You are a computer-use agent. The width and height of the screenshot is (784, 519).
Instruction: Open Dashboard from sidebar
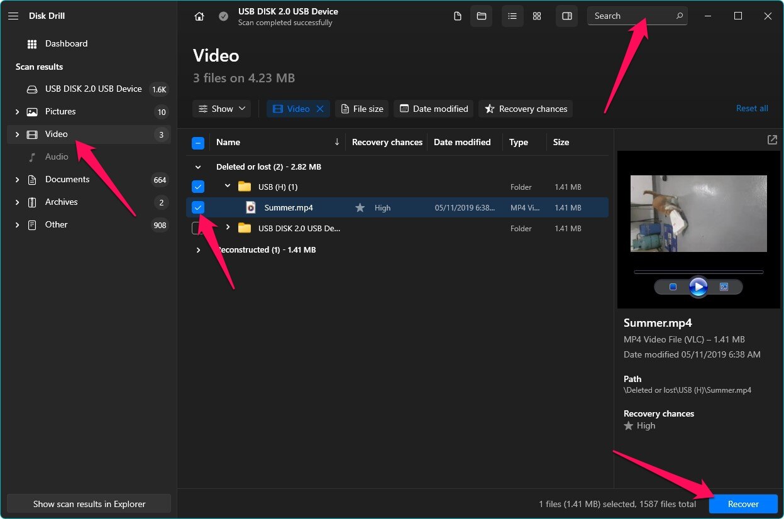(89, 44)
